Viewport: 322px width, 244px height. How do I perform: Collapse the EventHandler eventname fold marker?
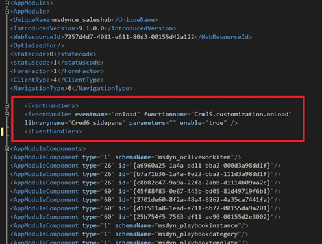(6, 115)
